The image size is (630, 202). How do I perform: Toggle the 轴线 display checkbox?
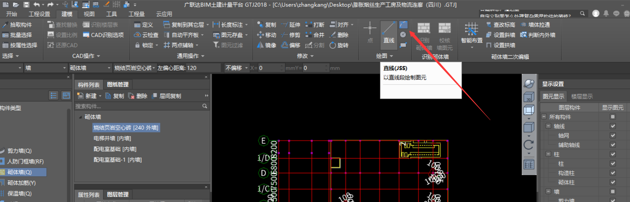click(613, 126)
